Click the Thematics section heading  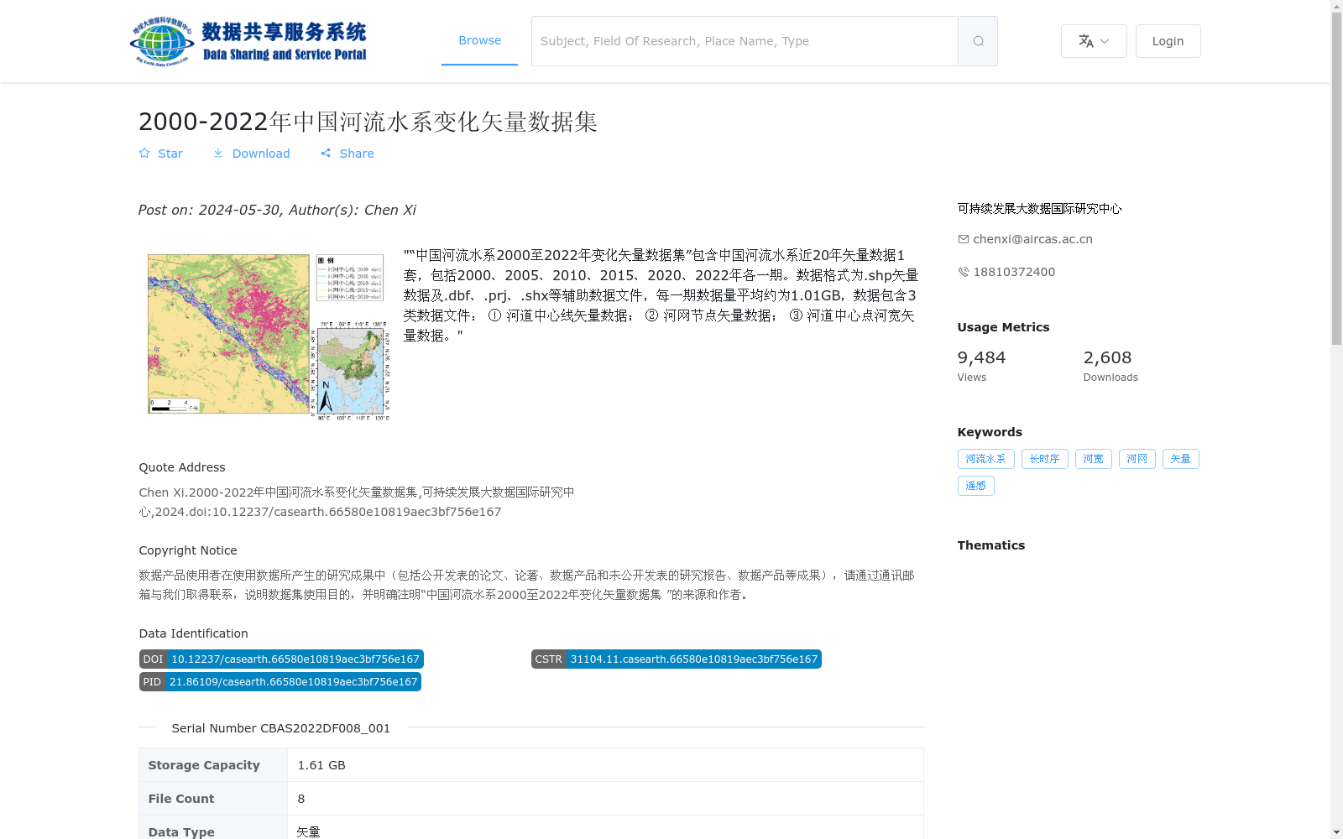tap(991, 545)
